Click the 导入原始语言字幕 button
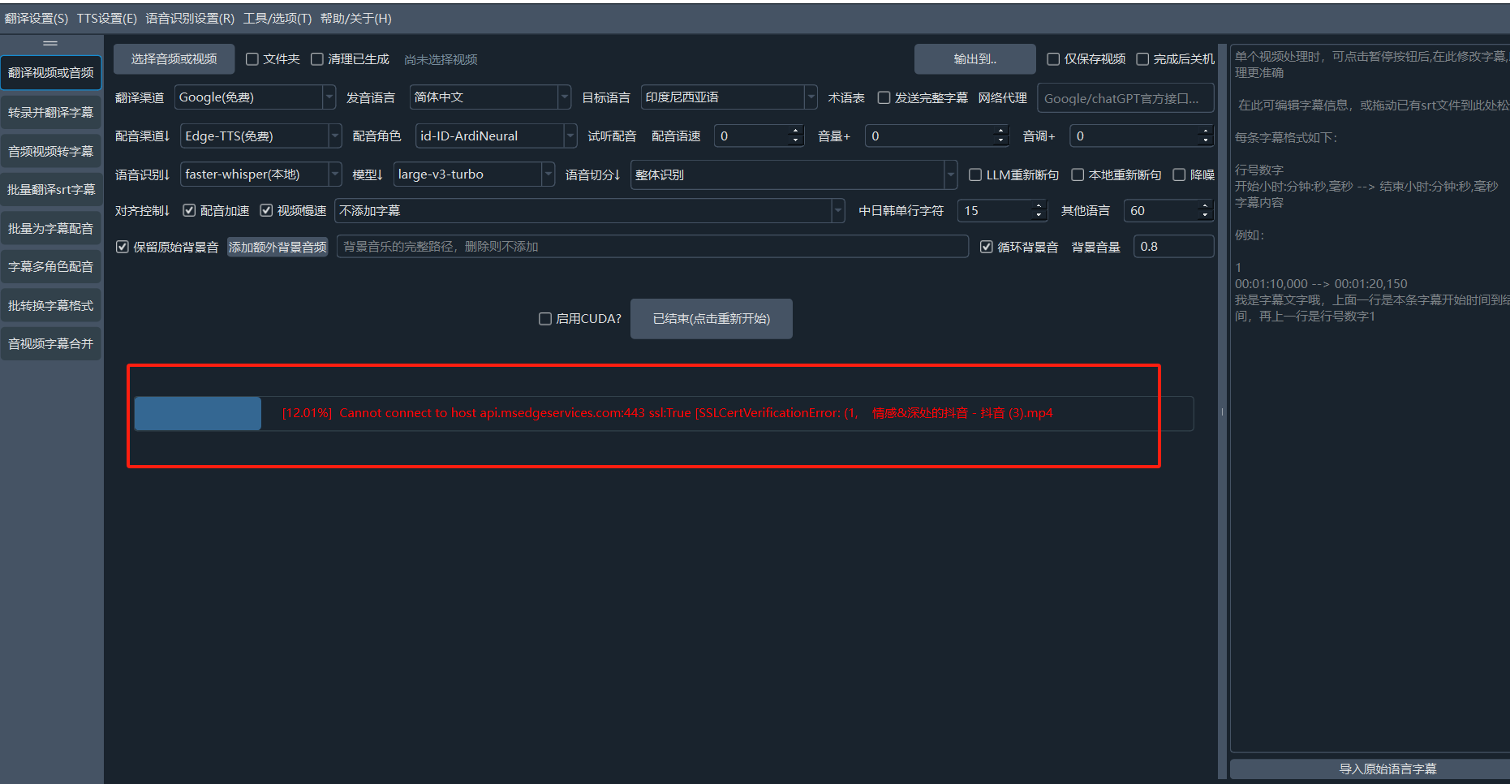1510x784 pixels. click(1387, 769)
